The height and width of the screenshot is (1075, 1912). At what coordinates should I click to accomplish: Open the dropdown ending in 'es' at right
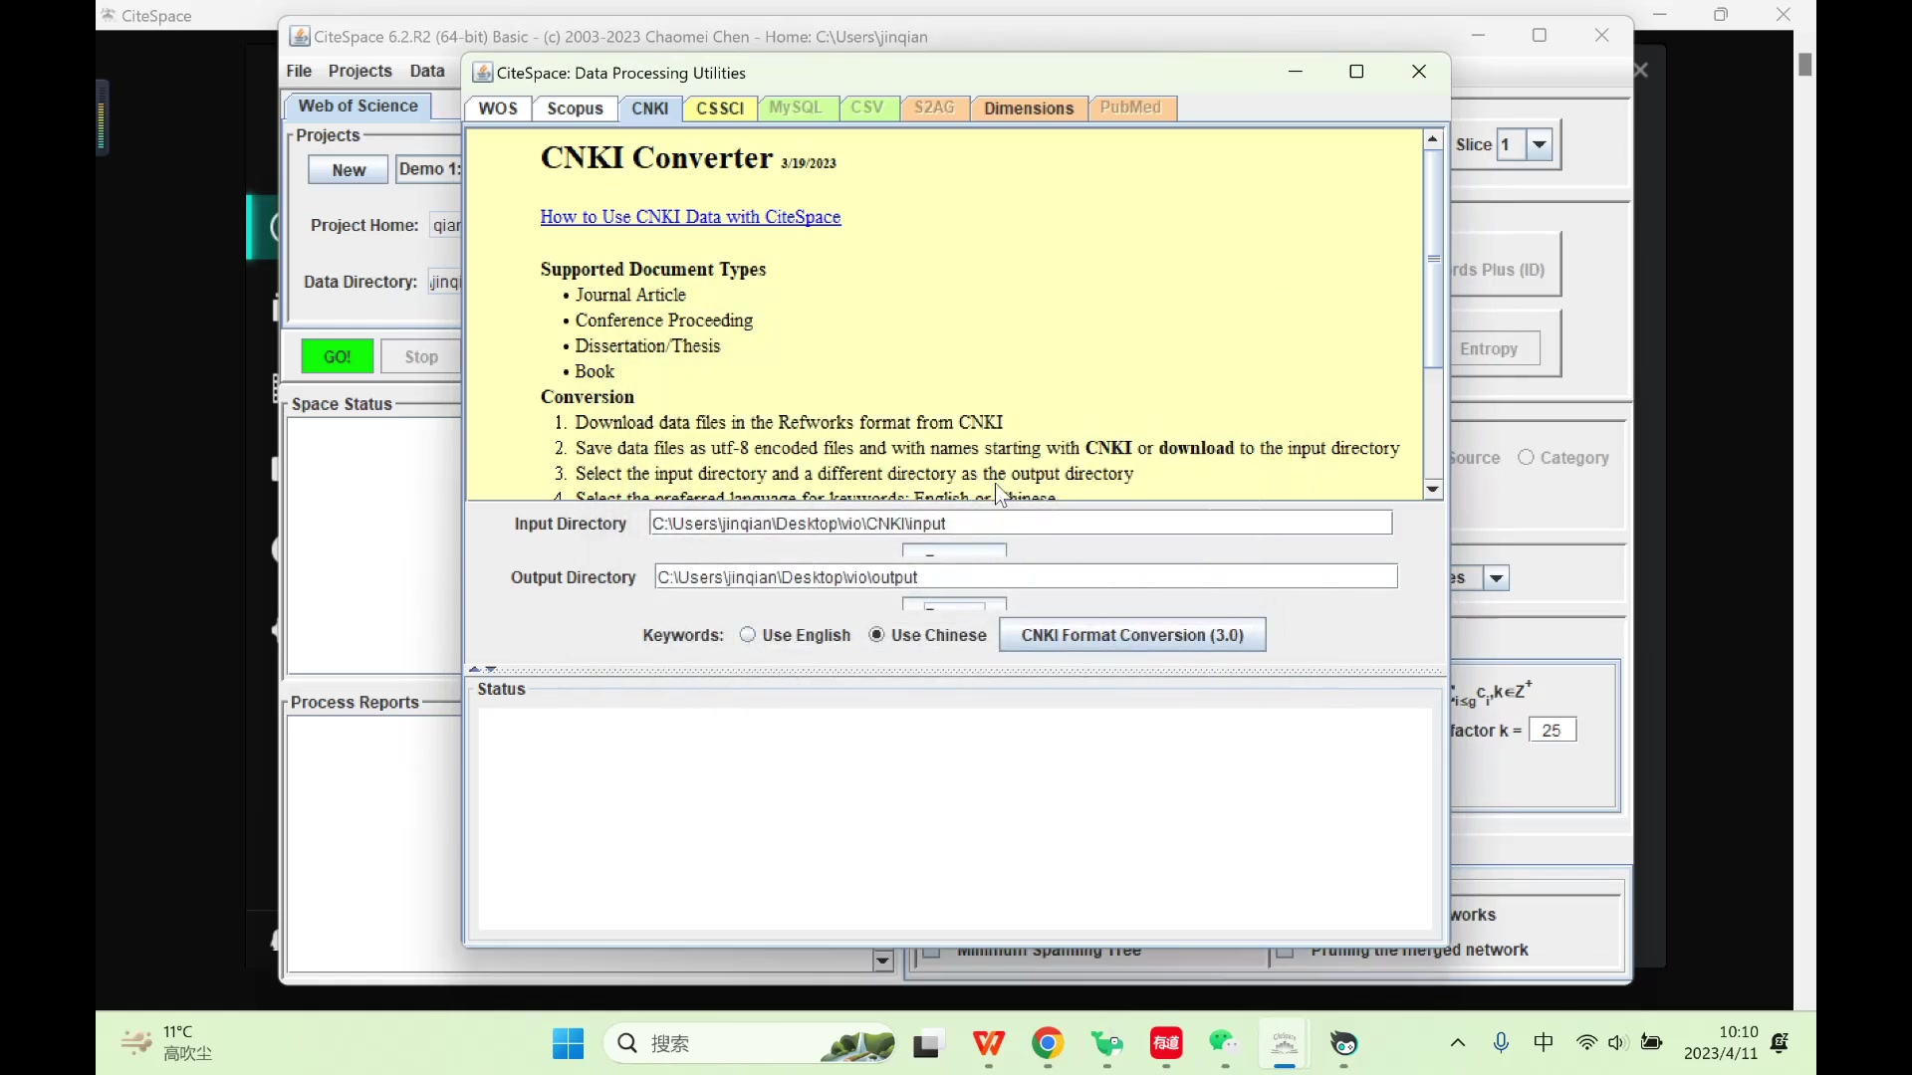point(1496,578)
